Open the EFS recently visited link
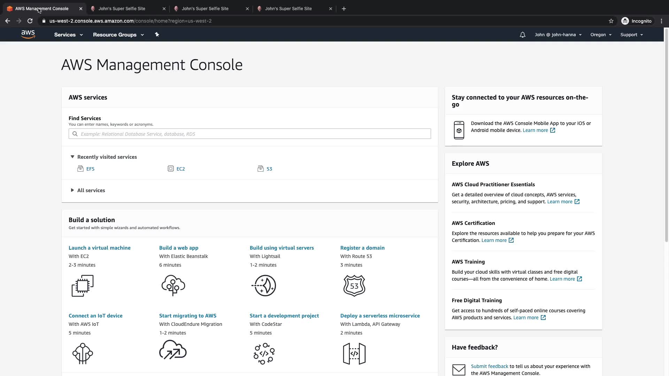669x376 pixels. [x=90, y=169]
